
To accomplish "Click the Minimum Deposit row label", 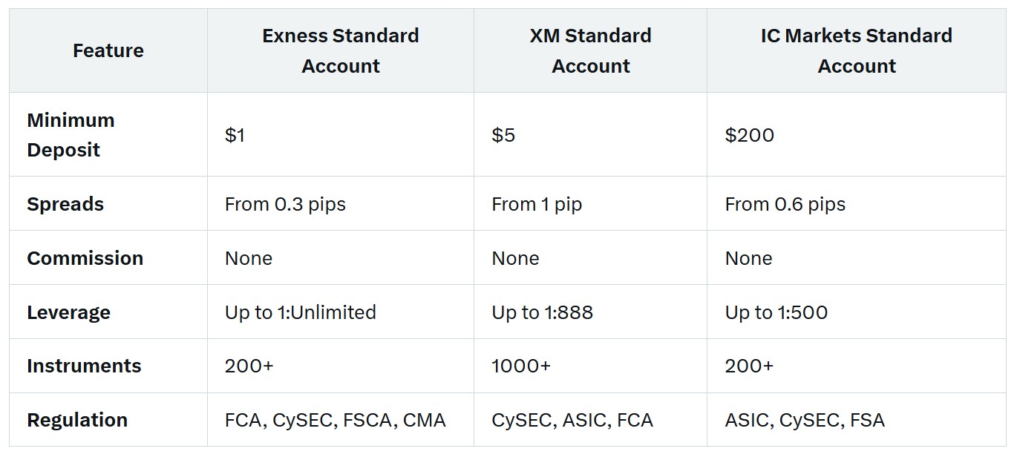I will tap(71, 135).
